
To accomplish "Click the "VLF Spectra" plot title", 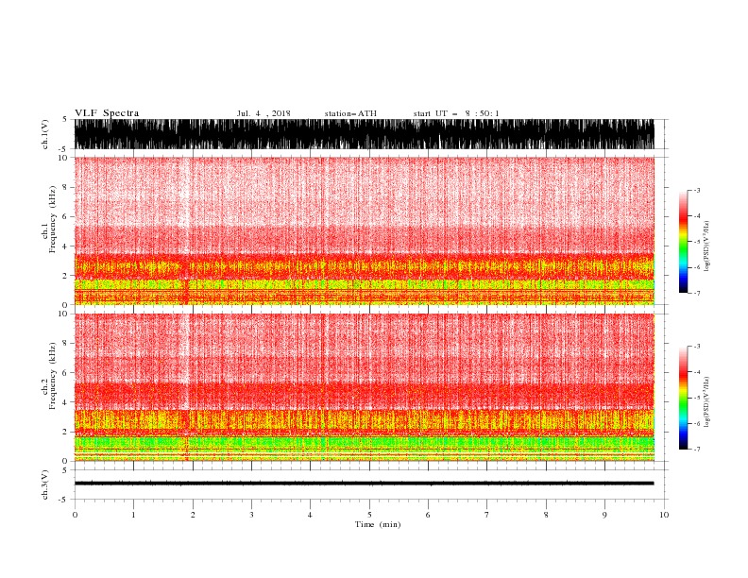I will tap(107, 113).
